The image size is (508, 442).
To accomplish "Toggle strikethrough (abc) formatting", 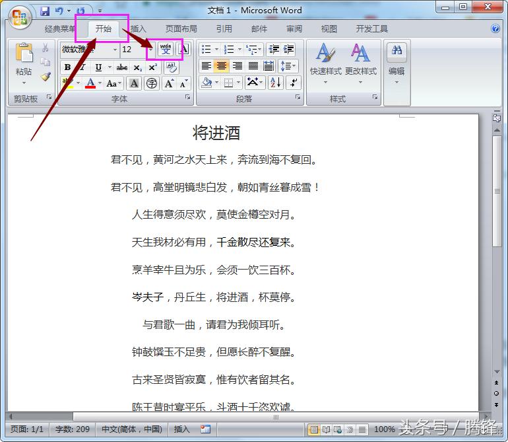I will [x=122, y=67].
